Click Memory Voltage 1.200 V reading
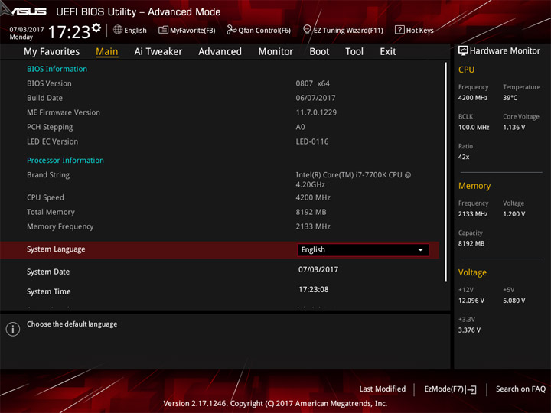This screenshot has height=413, width=551. (514, 214)
